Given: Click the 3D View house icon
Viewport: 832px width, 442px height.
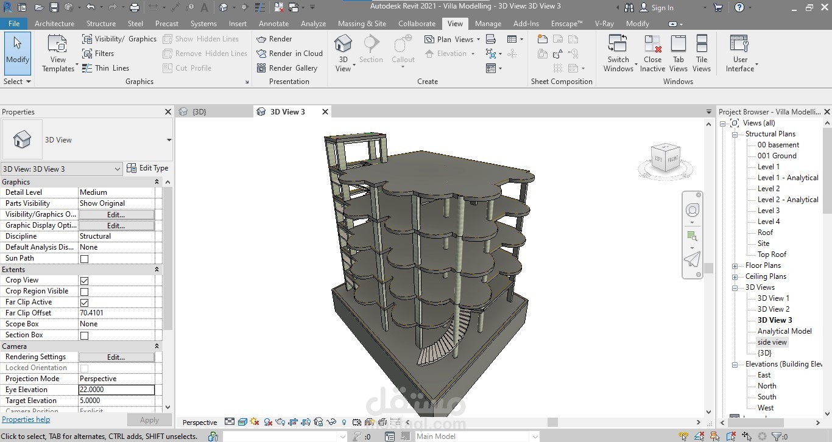Looking at the screenshot, I should point(344,44).
